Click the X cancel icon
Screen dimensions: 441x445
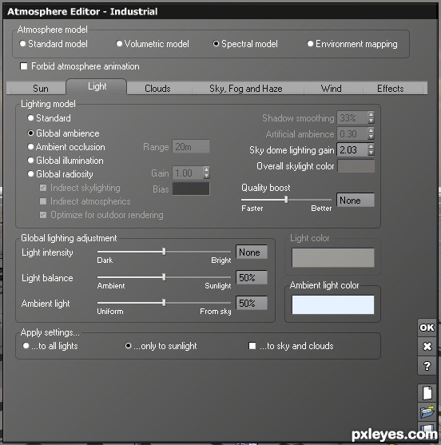[427, 346]
